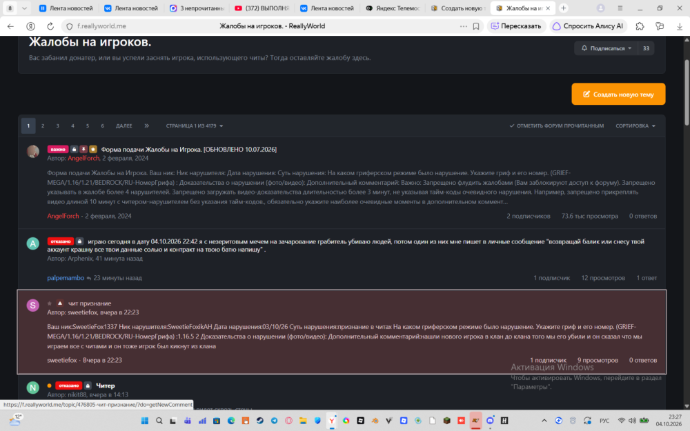This screenshot has width=690, height=431.
Task: Jump to last page of the topic list
Action: [x=146, y=126]
